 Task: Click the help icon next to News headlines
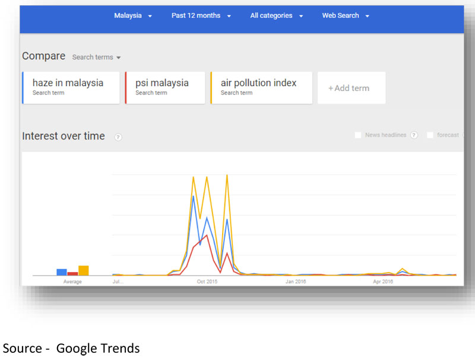(414, 135)
